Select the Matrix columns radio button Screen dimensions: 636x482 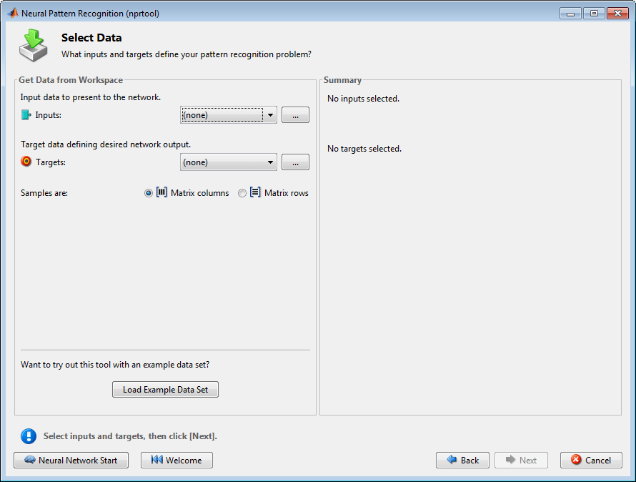(x=149, y=193)
